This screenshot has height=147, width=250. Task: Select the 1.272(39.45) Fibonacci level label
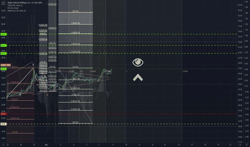(x=75, y=52)
